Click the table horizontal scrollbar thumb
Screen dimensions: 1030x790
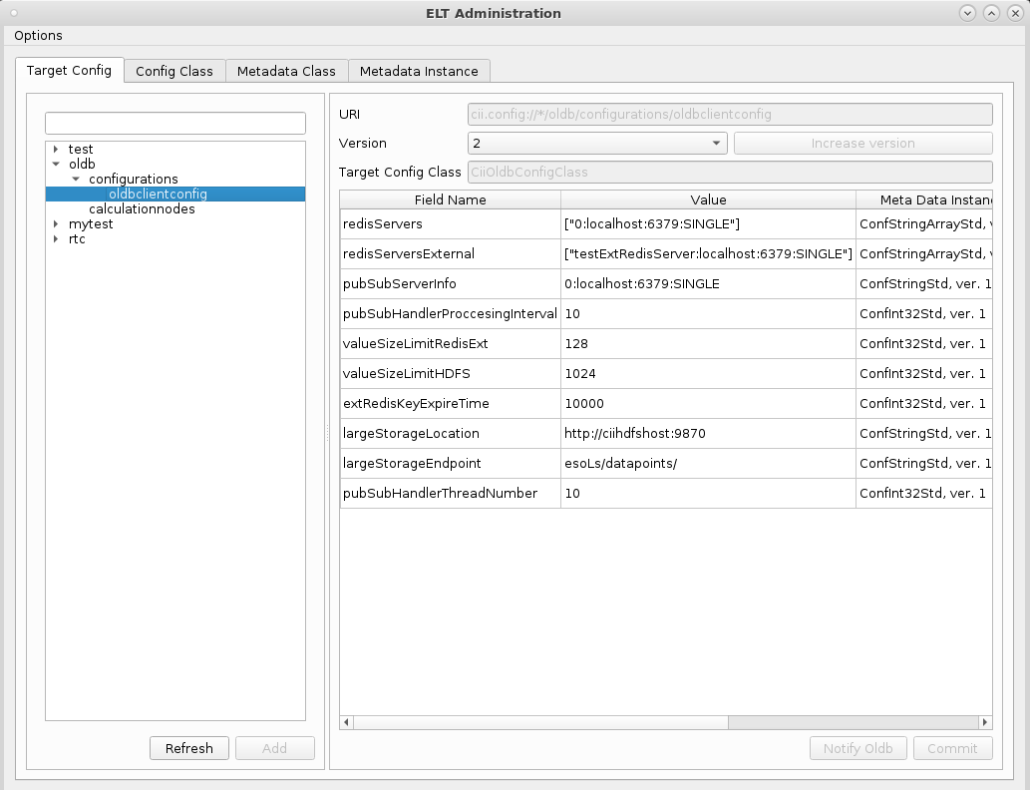coord(540,722)
